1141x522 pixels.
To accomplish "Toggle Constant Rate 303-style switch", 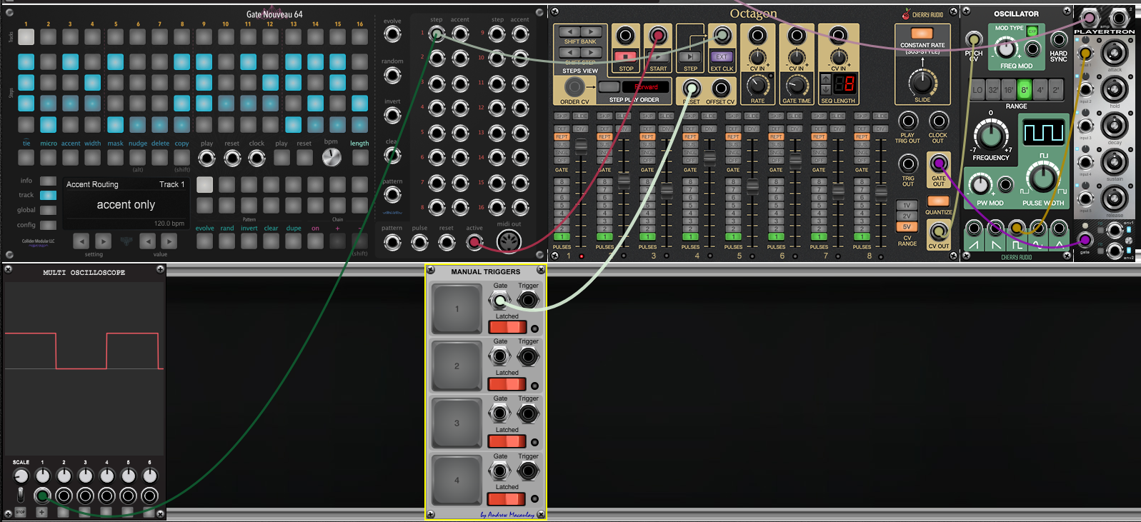I will click(922, 33).
